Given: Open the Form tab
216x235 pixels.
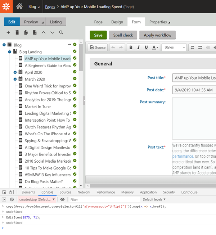Looking at the screenshot, I should tap(136, 22).
